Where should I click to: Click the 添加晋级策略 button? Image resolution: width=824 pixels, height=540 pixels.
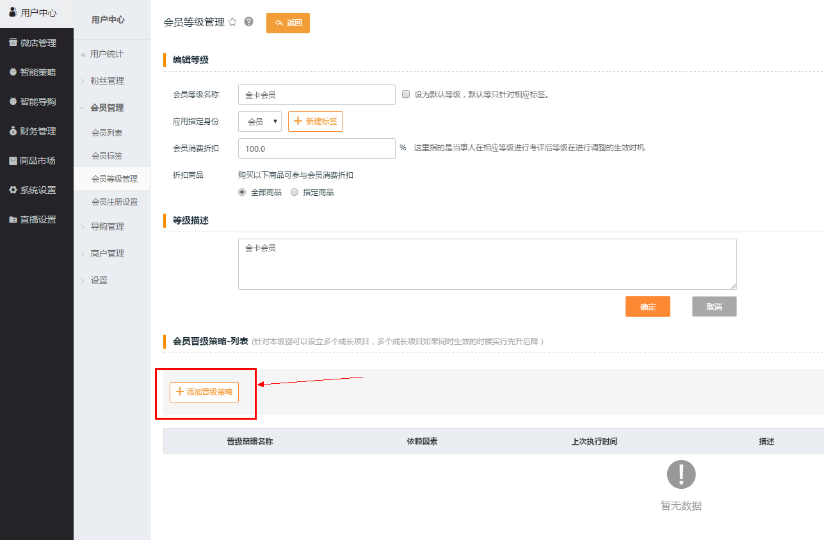point(204,392)
